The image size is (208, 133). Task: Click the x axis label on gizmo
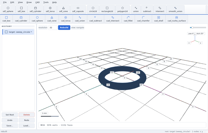(x=189, y=43)
